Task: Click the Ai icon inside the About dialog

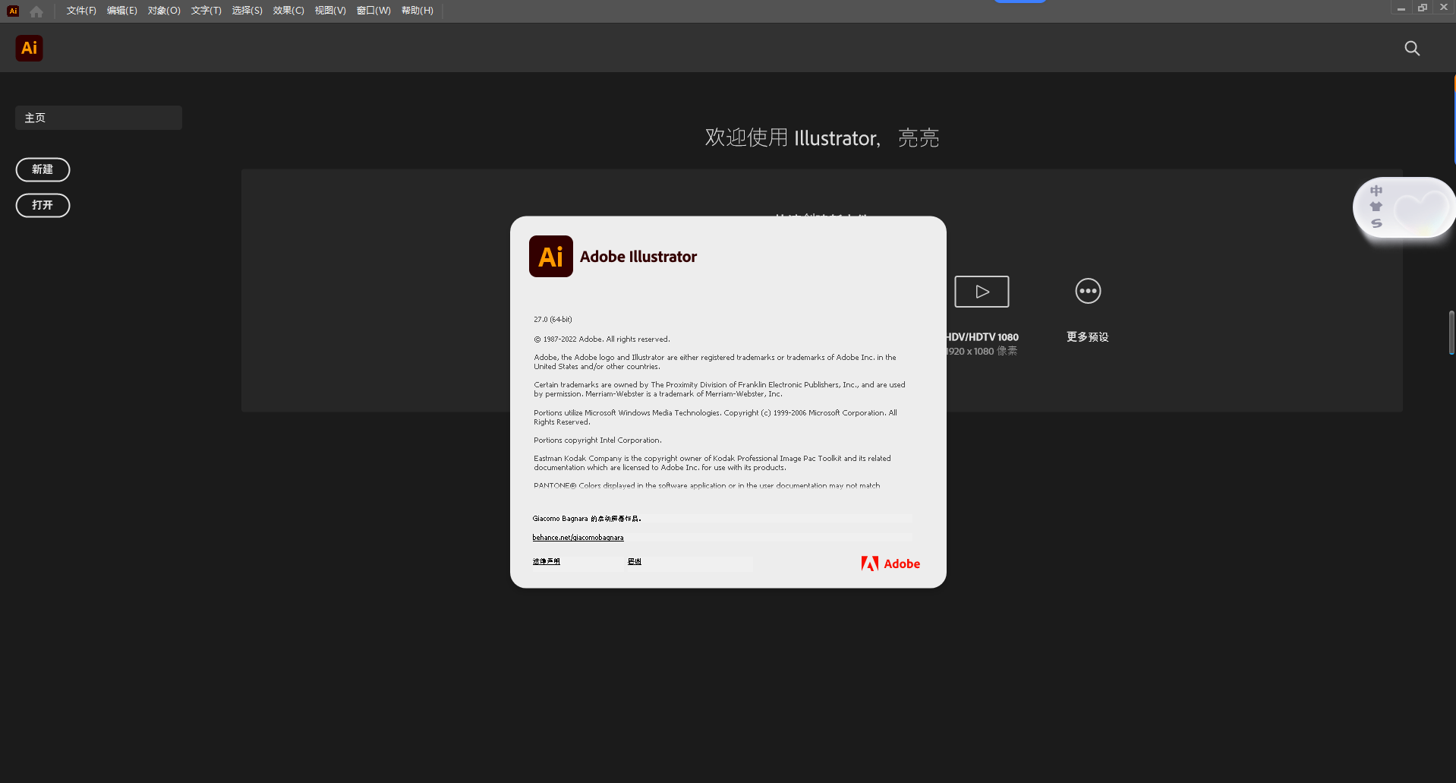Action: [550, 256]
